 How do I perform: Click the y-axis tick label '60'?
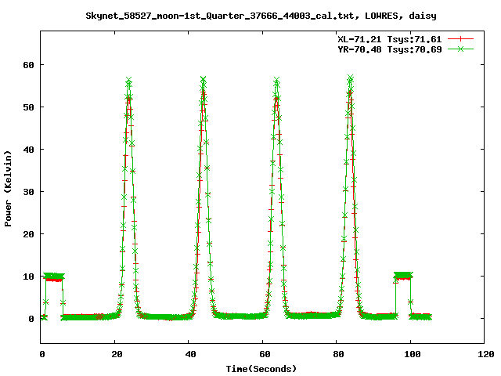[x=28, y=65]
